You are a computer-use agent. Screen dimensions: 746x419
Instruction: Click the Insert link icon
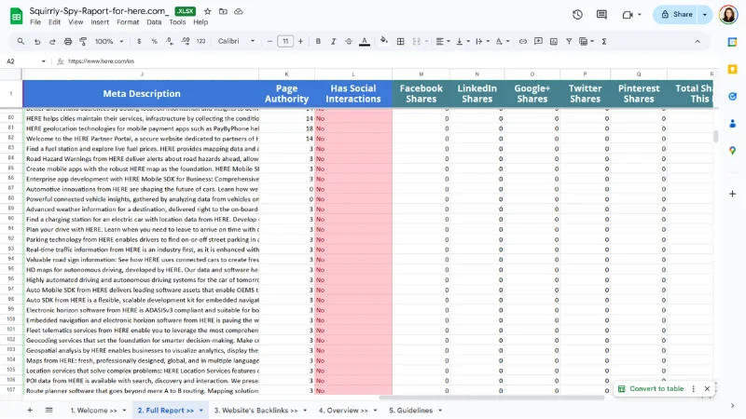[523, 41]
